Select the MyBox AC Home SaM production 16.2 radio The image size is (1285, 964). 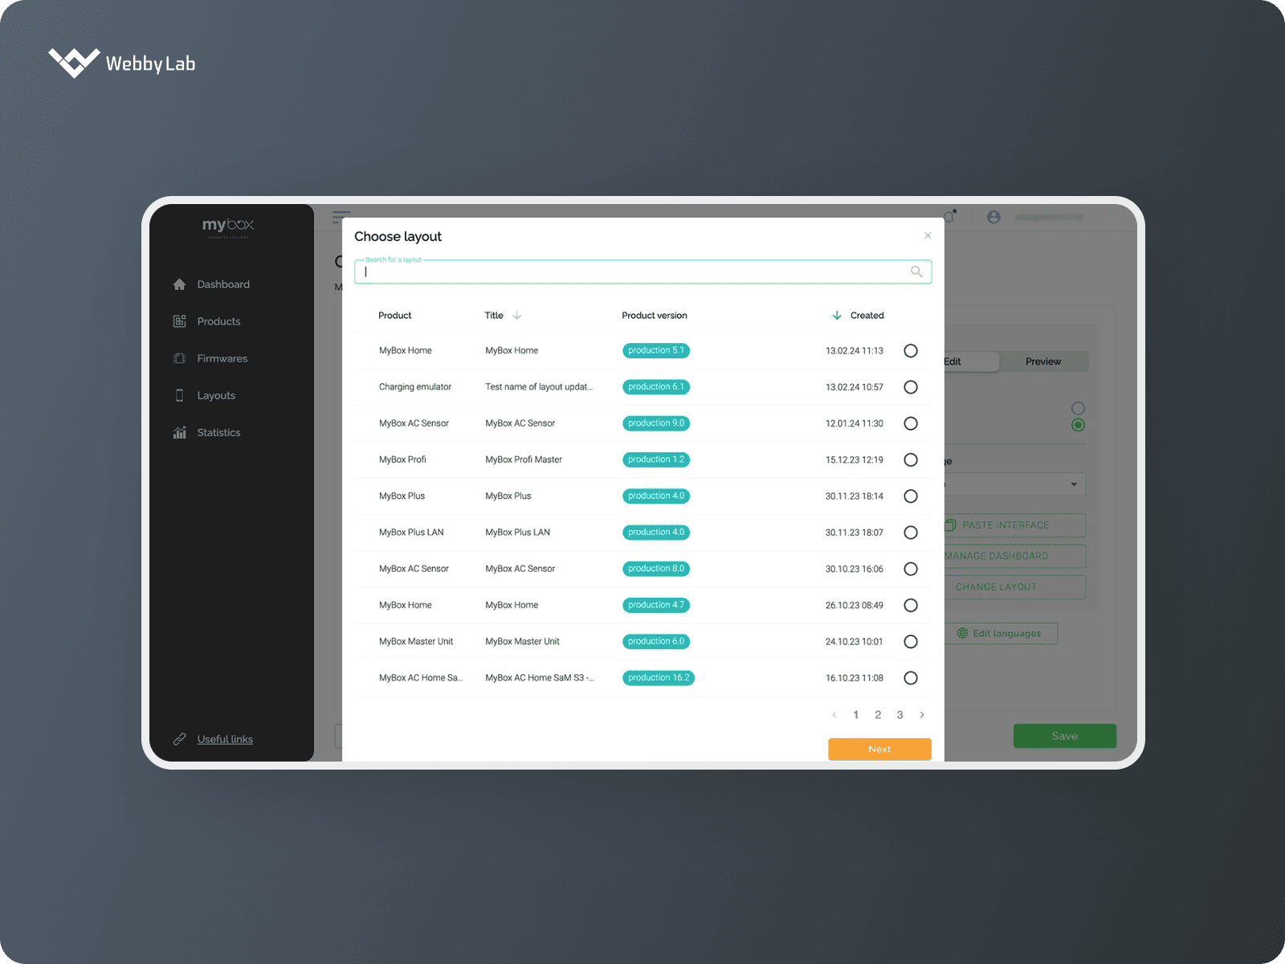click(x=911, y=678)
